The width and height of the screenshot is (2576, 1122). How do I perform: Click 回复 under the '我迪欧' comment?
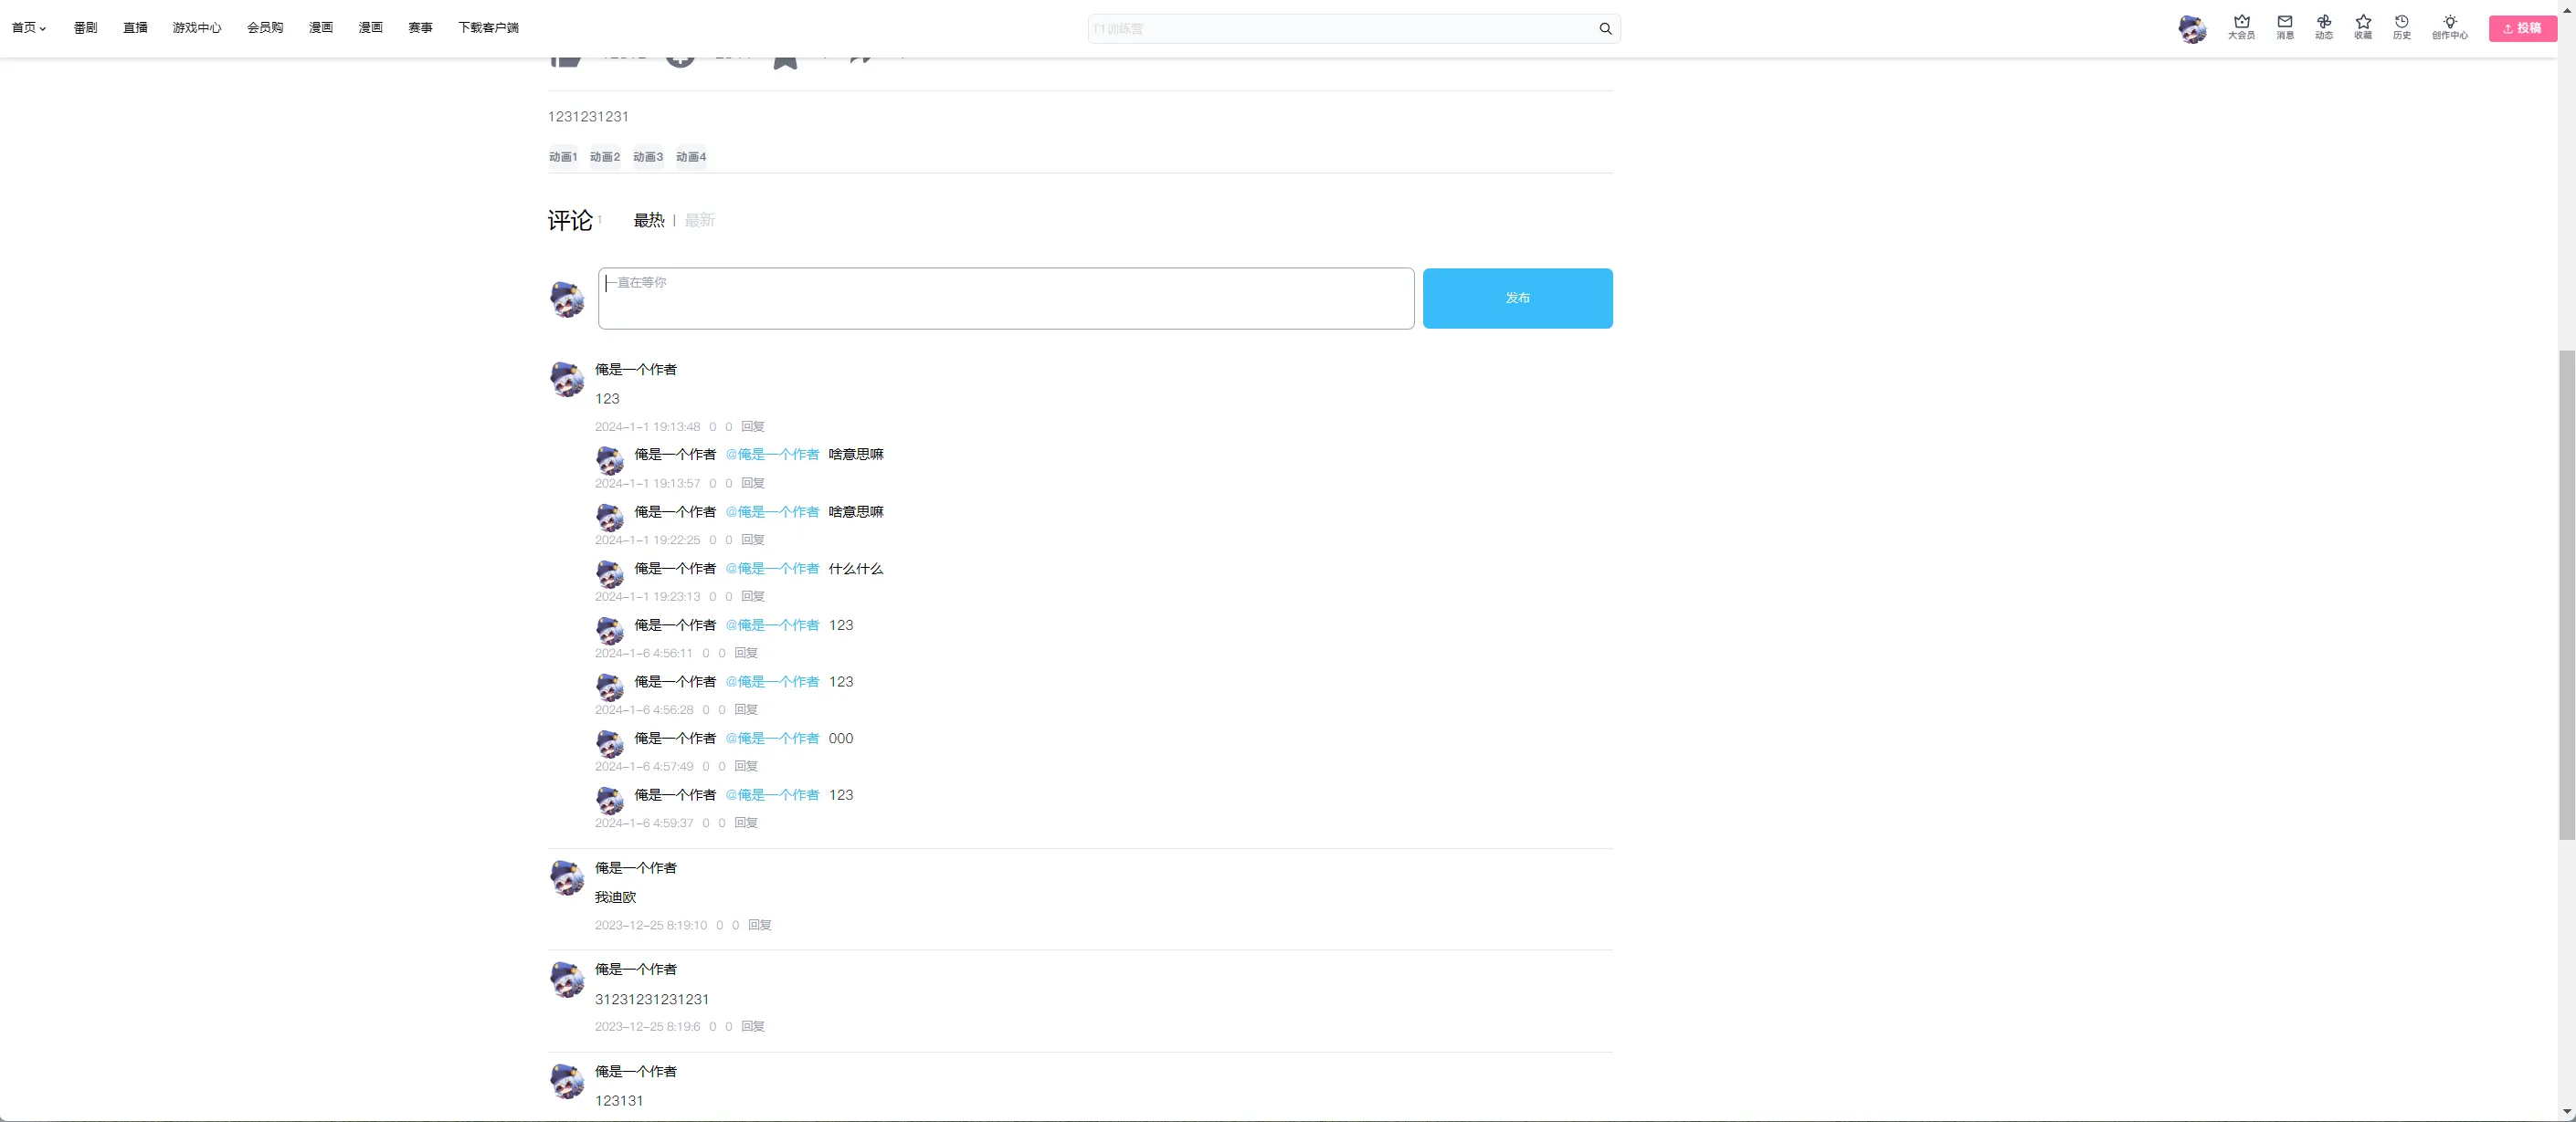coord(760,925)
